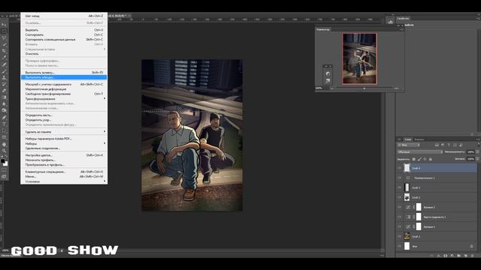The image size is (481, 270).
Task: Choose Скопировать menu entry
Action: pyautogui.click(x=64, y=35)
